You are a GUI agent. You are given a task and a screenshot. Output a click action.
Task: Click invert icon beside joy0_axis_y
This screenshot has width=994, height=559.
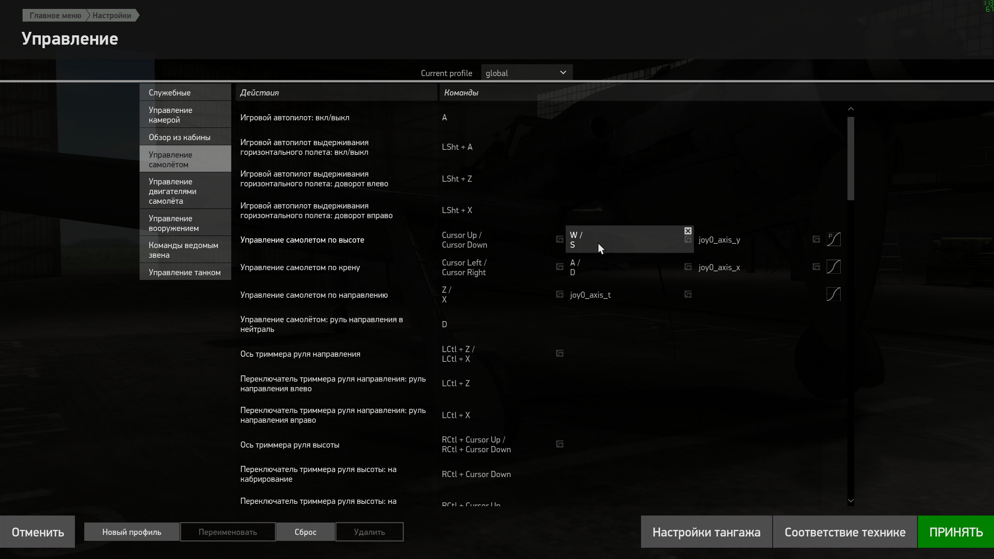tap(816, 240)
